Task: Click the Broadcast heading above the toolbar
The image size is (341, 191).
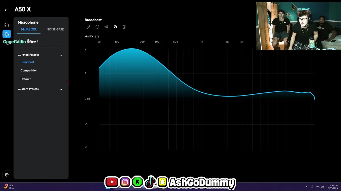Action: pyautogui.click(x=93, y=20)
